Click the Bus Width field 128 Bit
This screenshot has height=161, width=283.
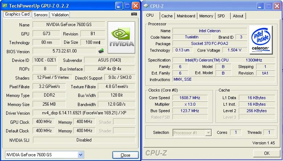pyautogui.click(x=117, y=95)
